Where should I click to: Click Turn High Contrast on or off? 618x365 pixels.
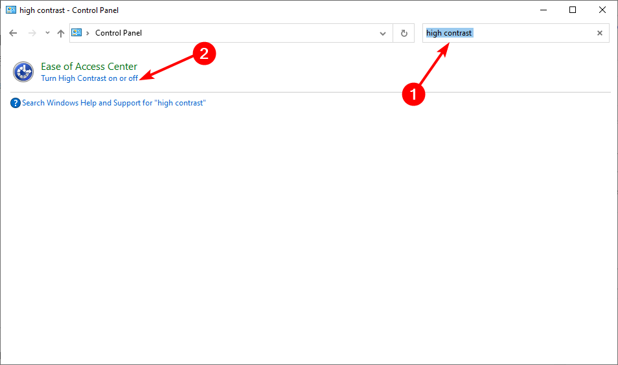(89, 78)
